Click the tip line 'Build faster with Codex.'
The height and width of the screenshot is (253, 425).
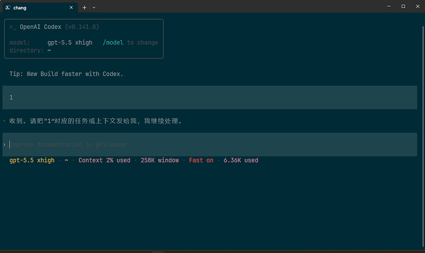[x=81, y=74]
